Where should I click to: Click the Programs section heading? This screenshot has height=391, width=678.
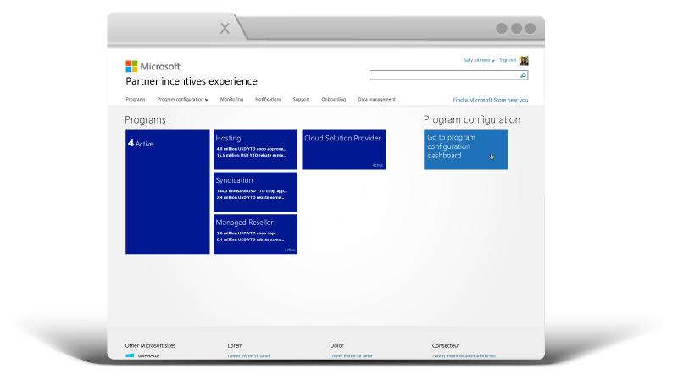(145, 120)
